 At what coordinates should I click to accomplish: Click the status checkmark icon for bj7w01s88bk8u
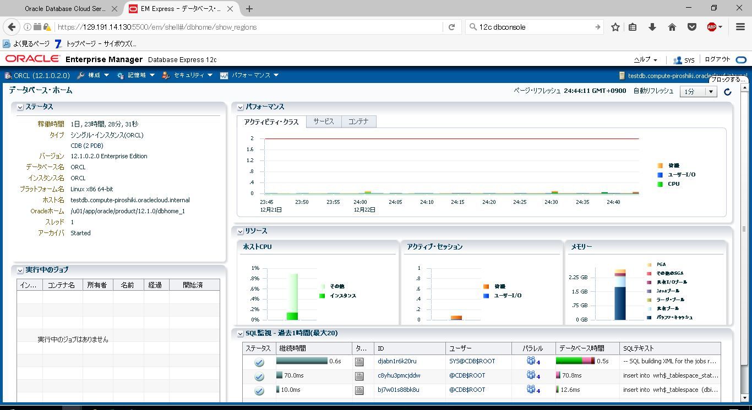[259, 391]
